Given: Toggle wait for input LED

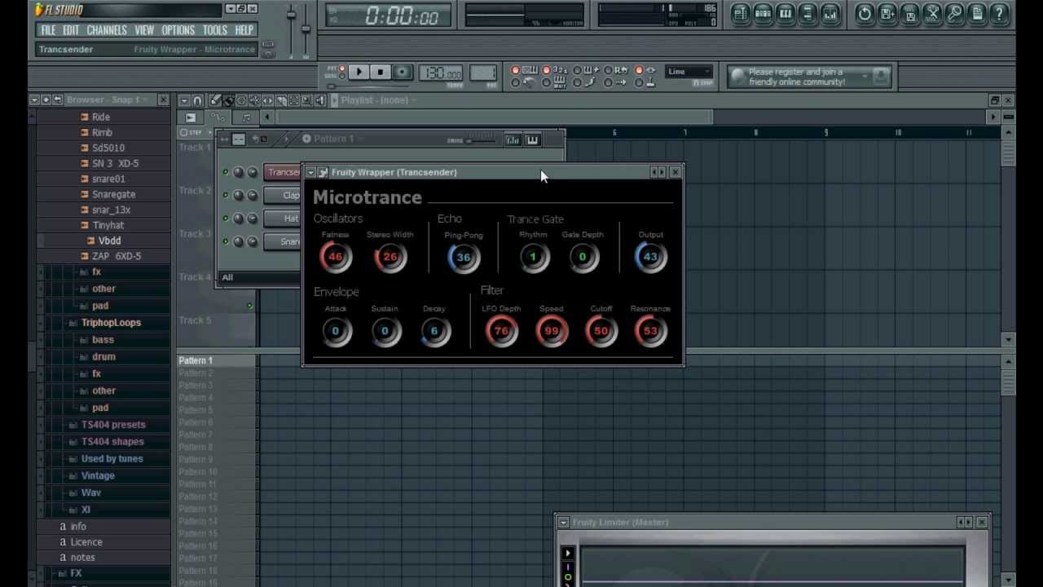Looking at the screenshot, I should click(x=547, y=82).
